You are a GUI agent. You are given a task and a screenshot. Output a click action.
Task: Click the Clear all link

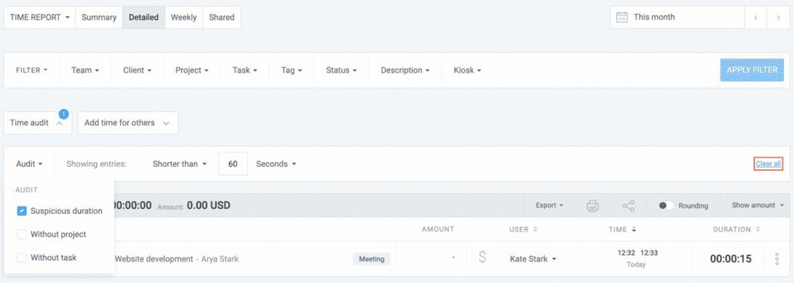pyautogui.click(x=768, y=164)
